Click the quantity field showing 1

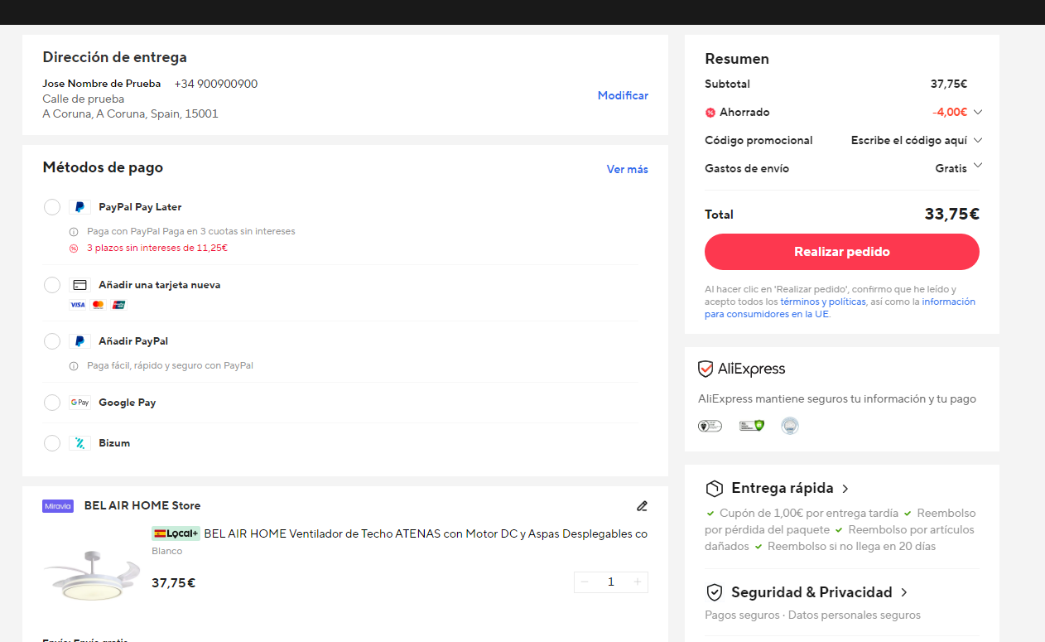click(x=611, y=582)
